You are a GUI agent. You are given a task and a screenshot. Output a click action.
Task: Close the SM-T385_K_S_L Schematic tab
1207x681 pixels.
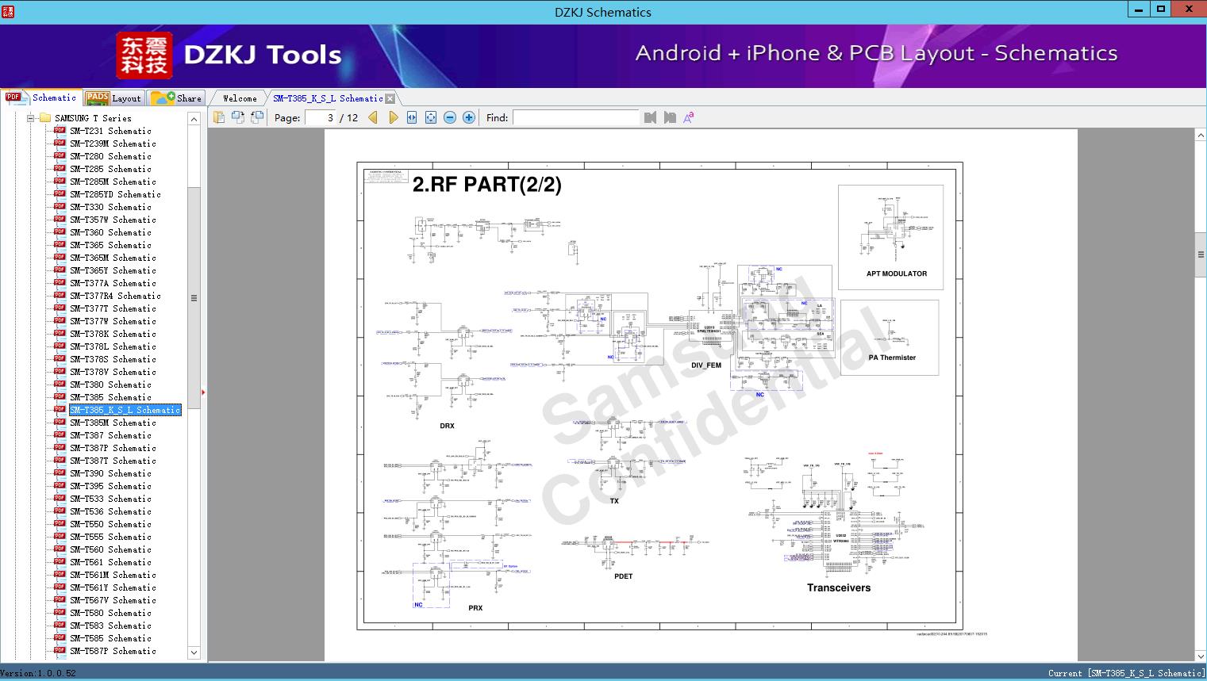point(390,98)
